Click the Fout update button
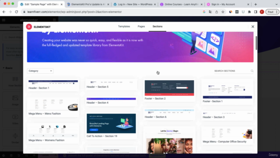The width and height of the screenshot is (280, 158). (272, 12)
